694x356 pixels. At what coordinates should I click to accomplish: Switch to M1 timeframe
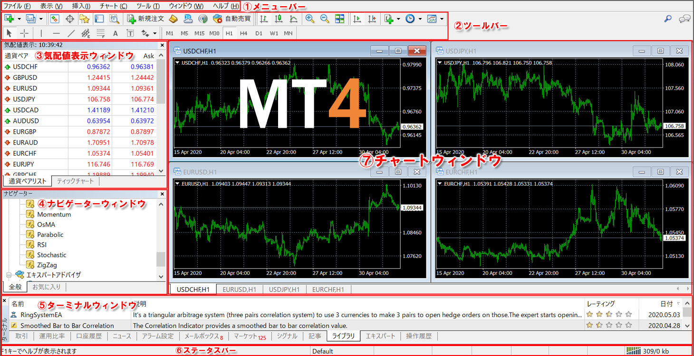(170, 33)
